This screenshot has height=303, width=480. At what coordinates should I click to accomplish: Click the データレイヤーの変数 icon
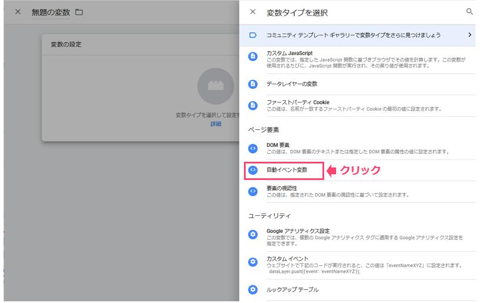click(253, 84)
